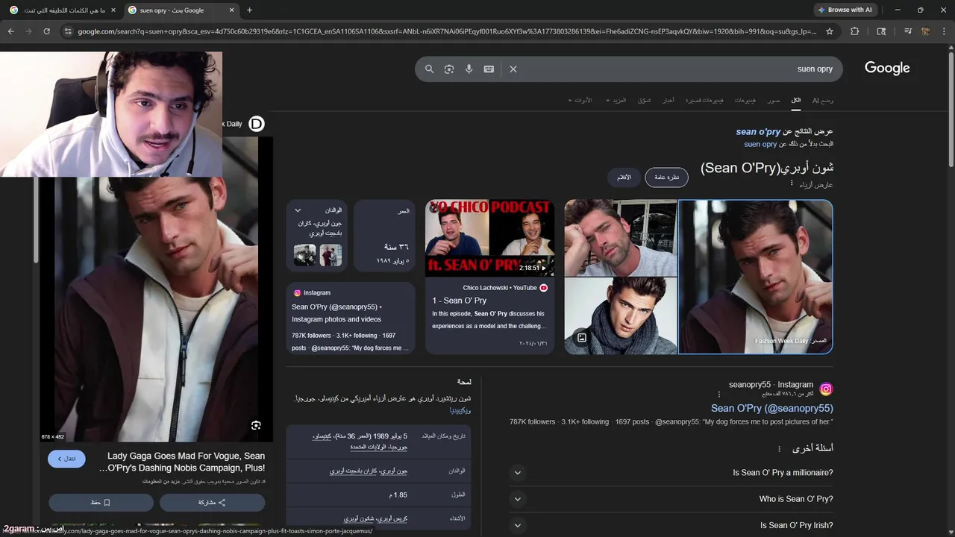
Task: Click the جون أوبري parent link in table
Action: [x=392, y=471]
